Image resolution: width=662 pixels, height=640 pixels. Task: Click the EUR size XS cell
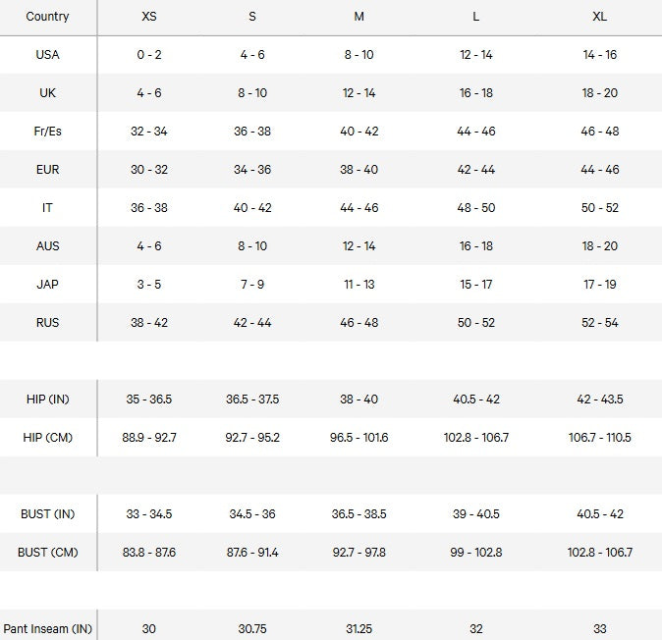click(149, 170)
